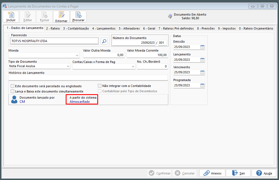Screen dimensions: 279x180
Task: Click the Procurar toolbar button
Action: coord(78,17)
